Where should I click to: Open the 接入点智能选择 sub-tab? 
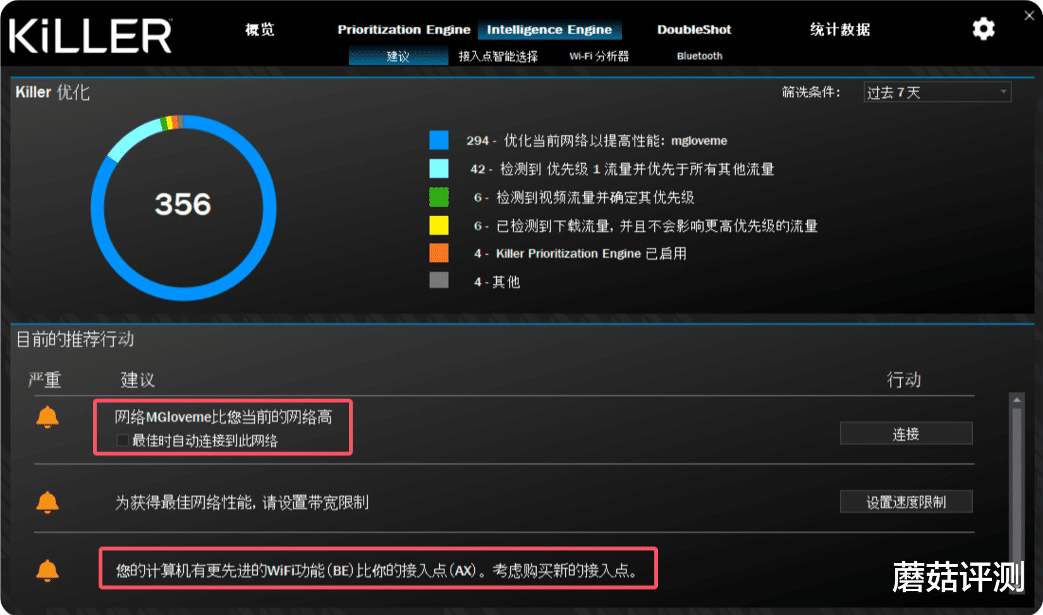click(x=498, y=56)
